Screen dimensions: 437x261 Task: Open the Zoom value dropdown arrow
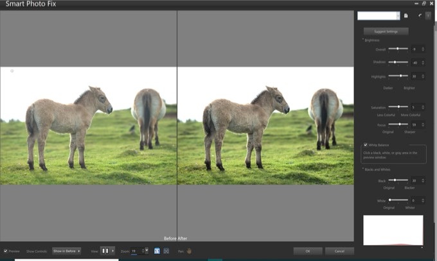pyautogui.click(x=147, y=251)
